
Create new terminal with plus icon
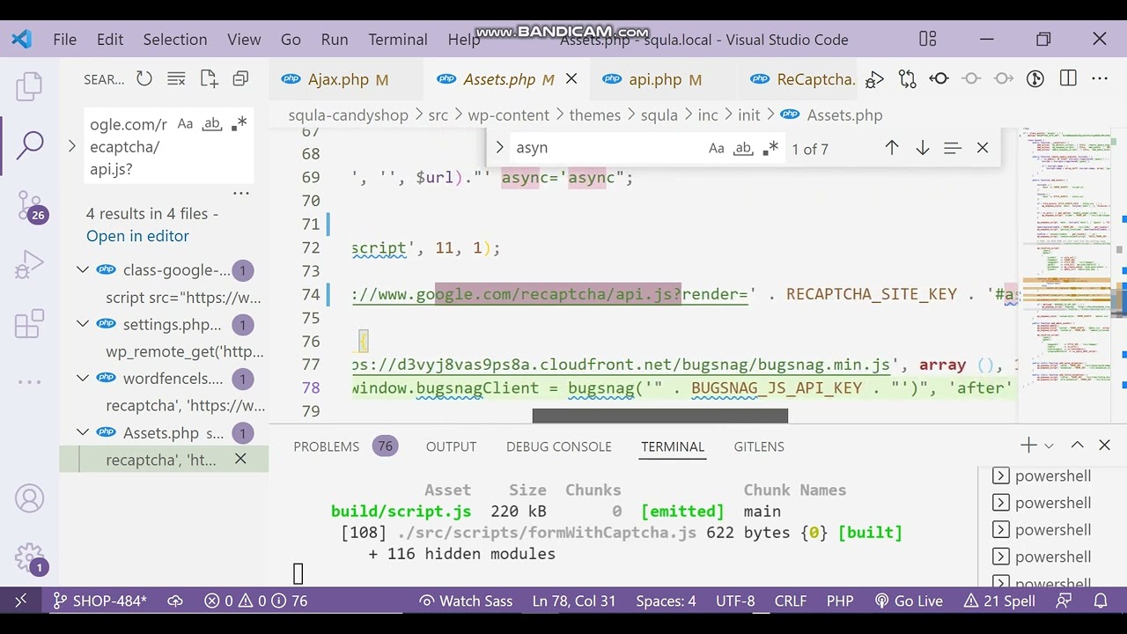click(1028, 446)
